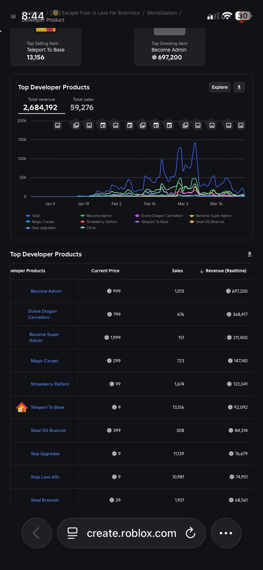The width and height of the screenshot is (263, 570).
Task: Toggle the Skip Upgrades legend series
Action: [40, 228]
